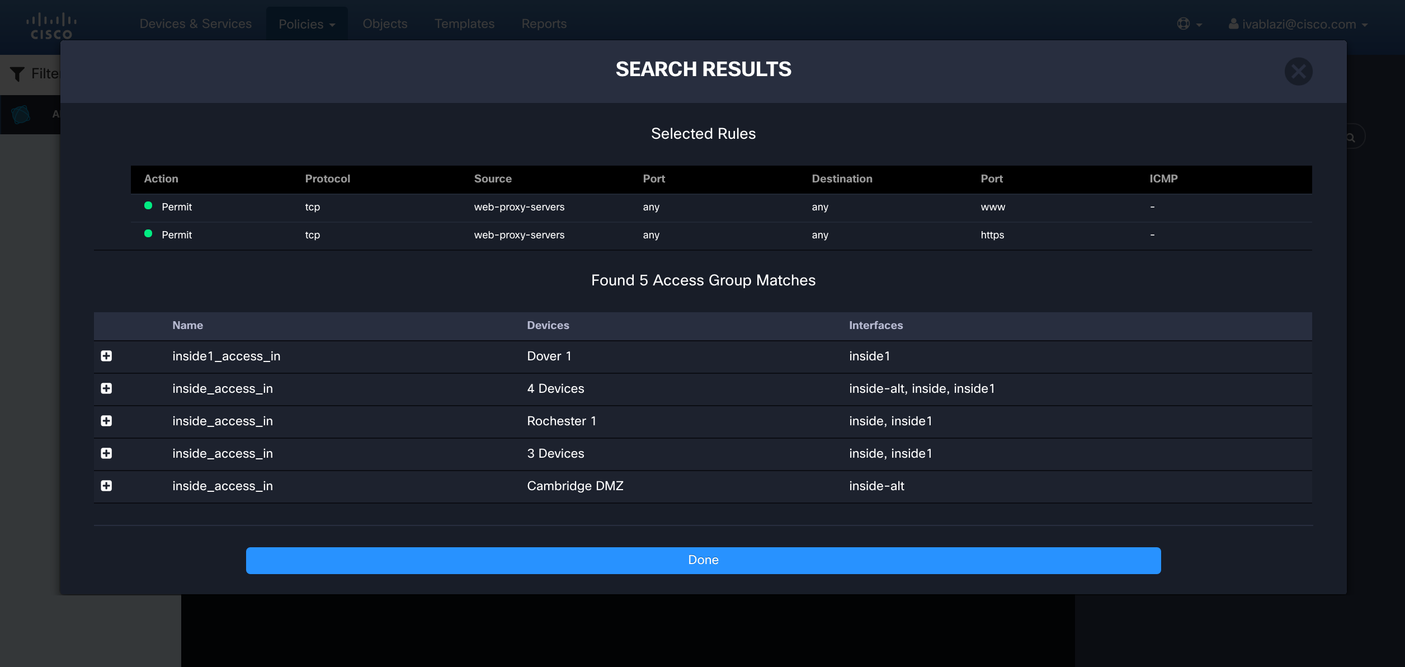Close the Search Results dialog
Image resolution: width=1405 pixels, height=667 pixels.
[1298, 72]
